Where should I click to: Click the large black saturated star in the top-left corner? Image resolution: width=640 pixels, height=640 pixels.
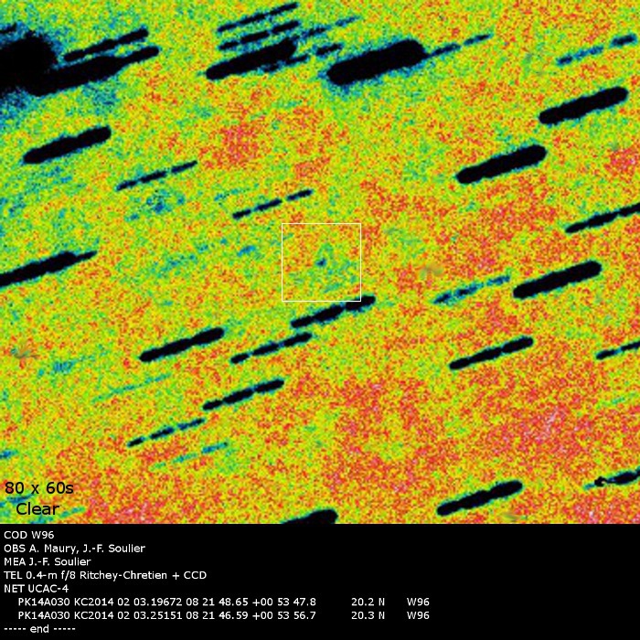pyautogui.click(x=27, y=62)
